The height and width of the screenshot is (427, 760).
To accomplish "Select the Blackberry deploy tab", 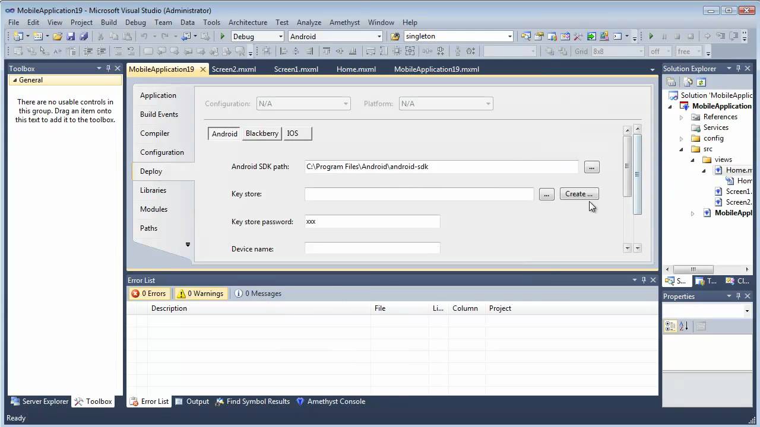I will tap(262, 133).
